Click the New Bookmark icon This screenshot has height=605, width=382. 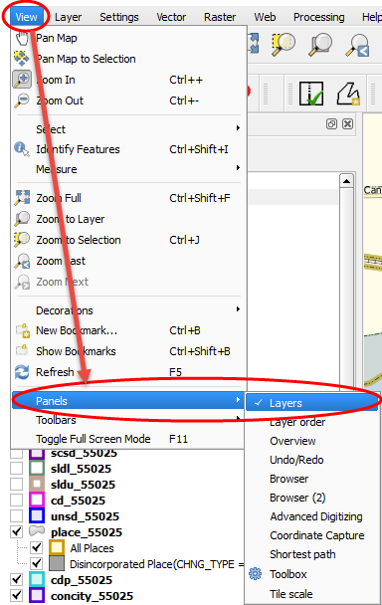pos(22,330)
